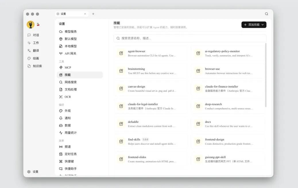Open 外观 appearance settings
This screenshot has height=188, width=298.
click(x=80, y=111)
